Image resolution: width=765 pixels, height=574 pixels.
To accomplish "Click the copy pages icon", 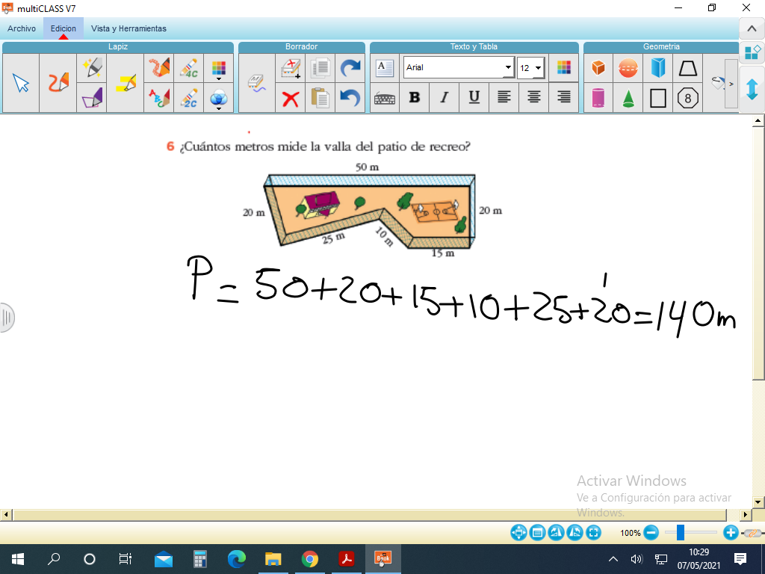I will click(320, 68).
